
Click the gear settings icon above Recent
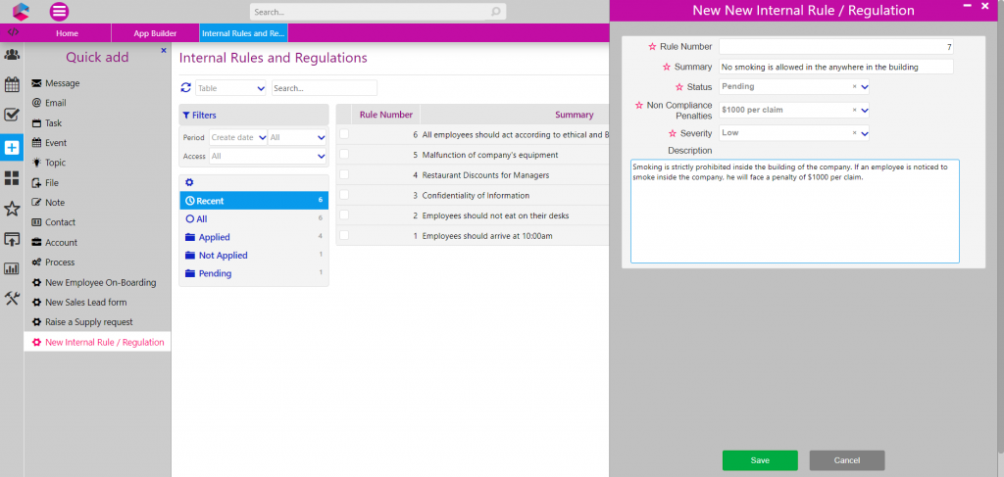[189, 182]
